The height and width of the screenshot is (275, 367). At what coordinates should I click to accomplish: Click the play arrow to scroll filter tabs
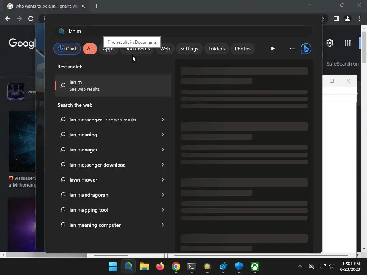273,49
